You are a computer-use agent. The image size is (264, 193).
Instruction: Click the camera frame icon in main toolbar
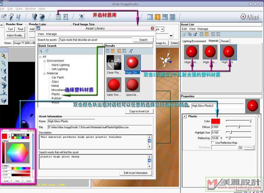click(x=82, y=17)
